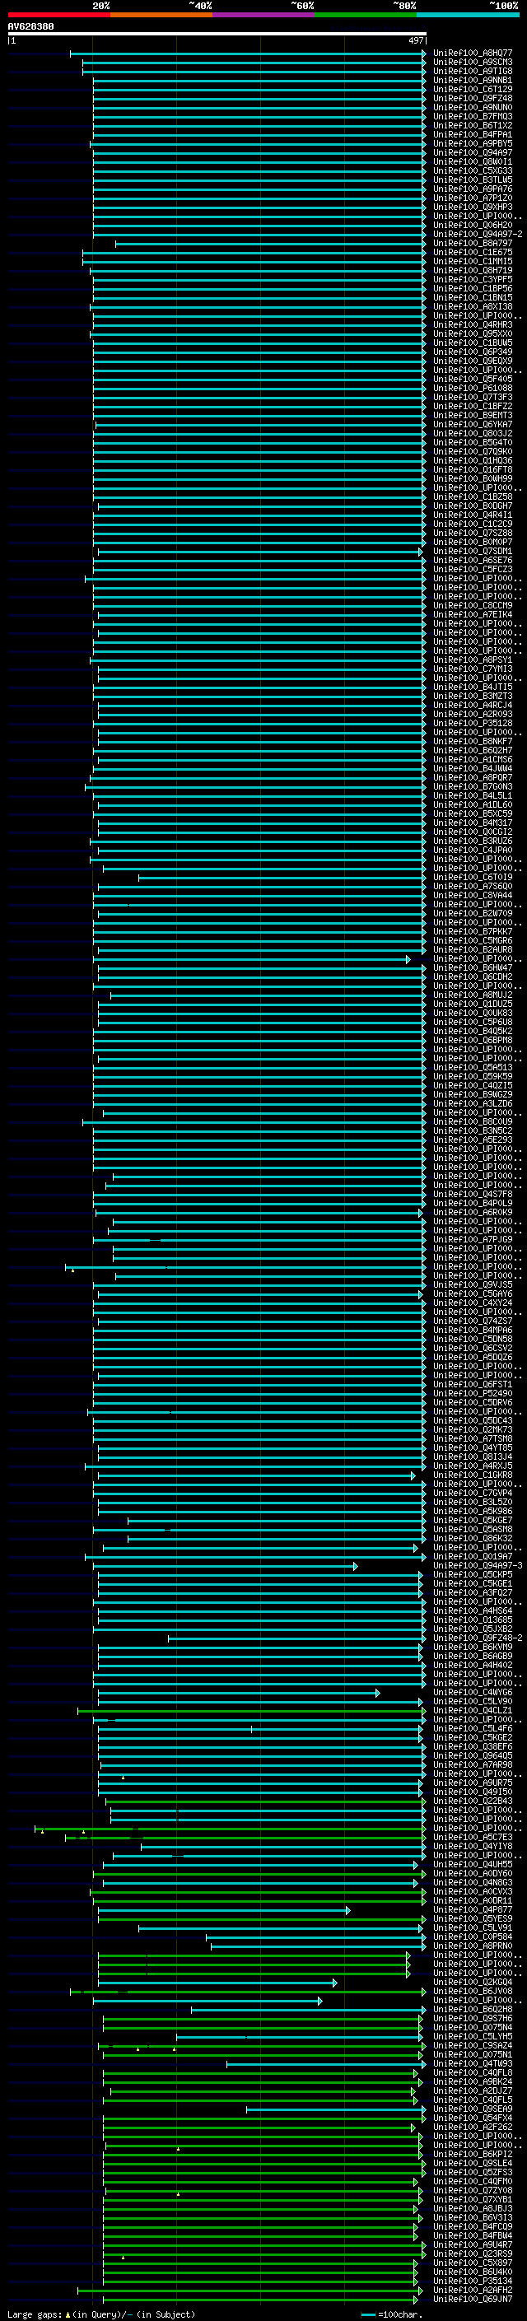Click the UniRef100_Q54FX4 label
The image size is (527, 2321).
point(473,2118)
